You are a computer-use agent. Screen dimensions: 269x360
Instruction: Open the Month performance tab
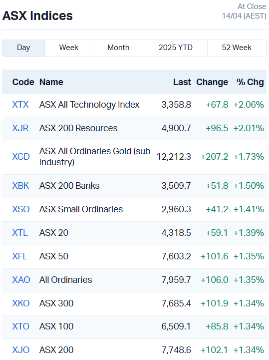[118, 48]
